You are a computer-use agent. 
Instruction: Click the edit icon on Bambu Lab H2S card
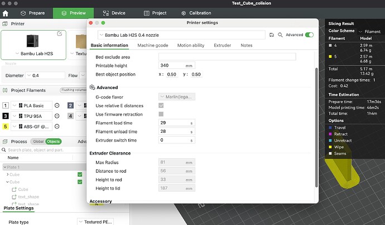pyautogui.click(x=59, y=33)
